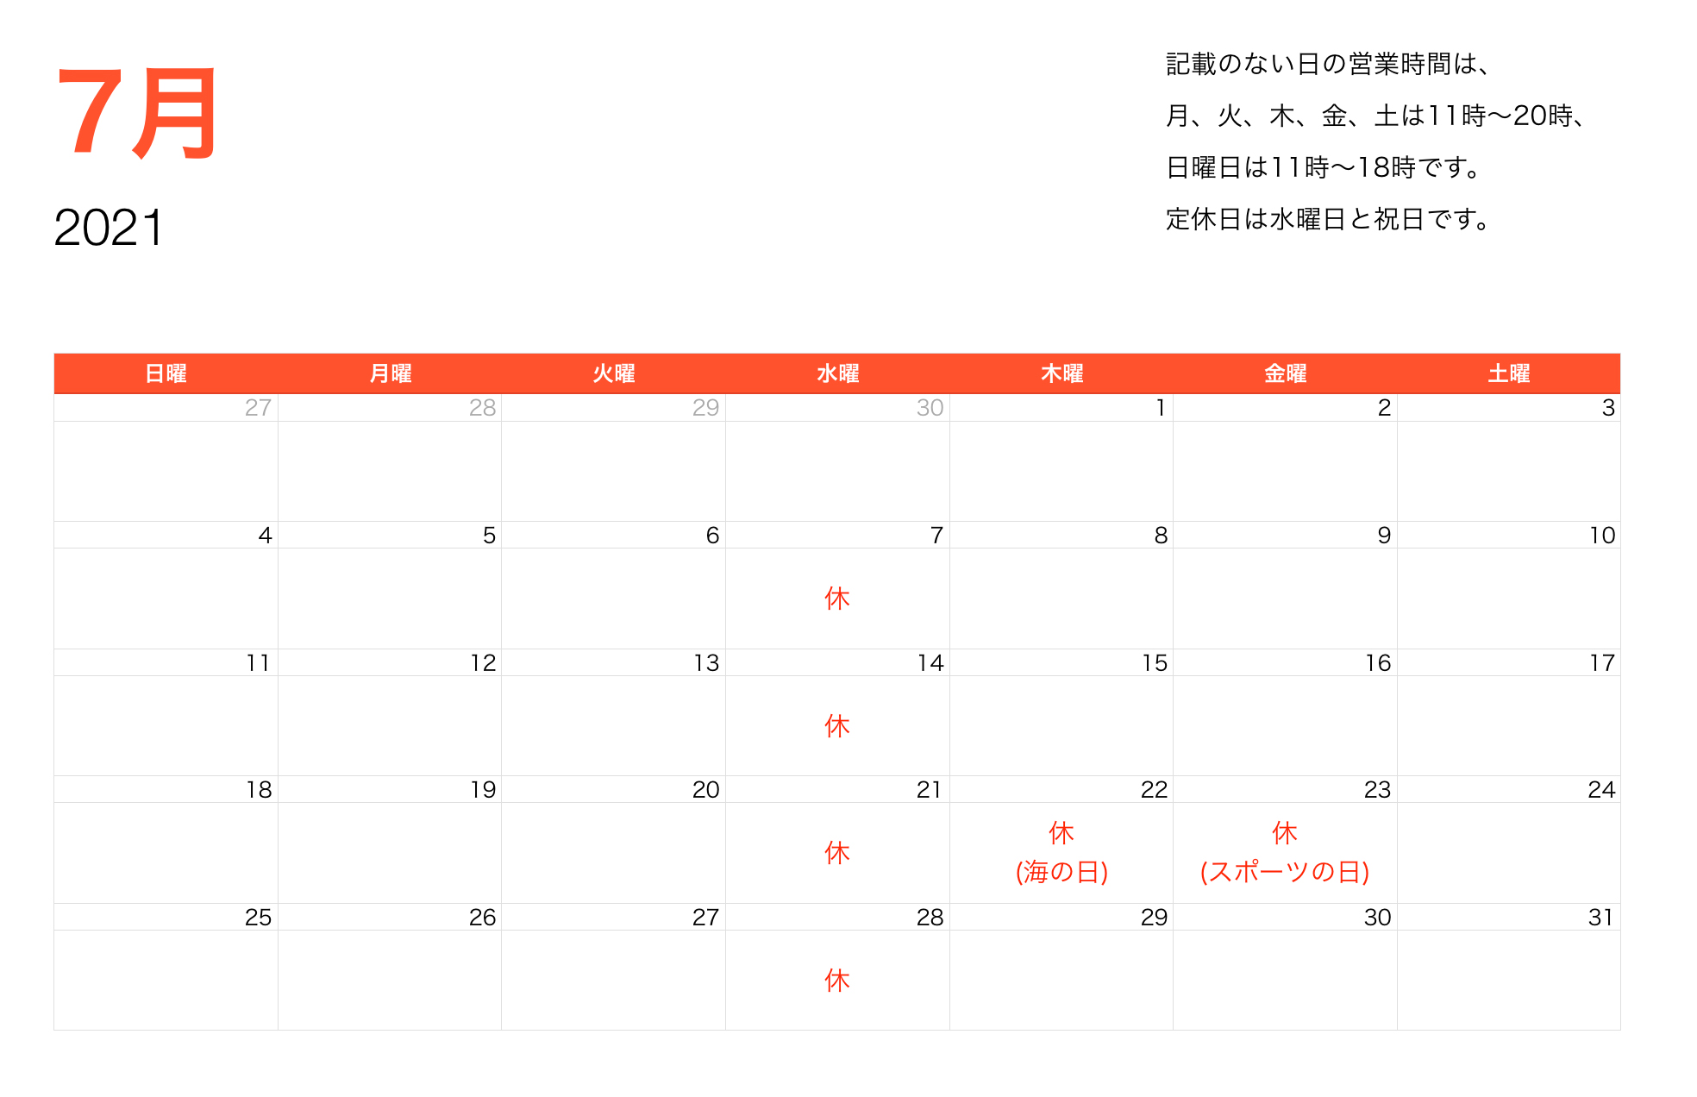This screenshot has height=1097, width=1697.
Task: Select the July 1 date cell
Action: [1161, 409]
